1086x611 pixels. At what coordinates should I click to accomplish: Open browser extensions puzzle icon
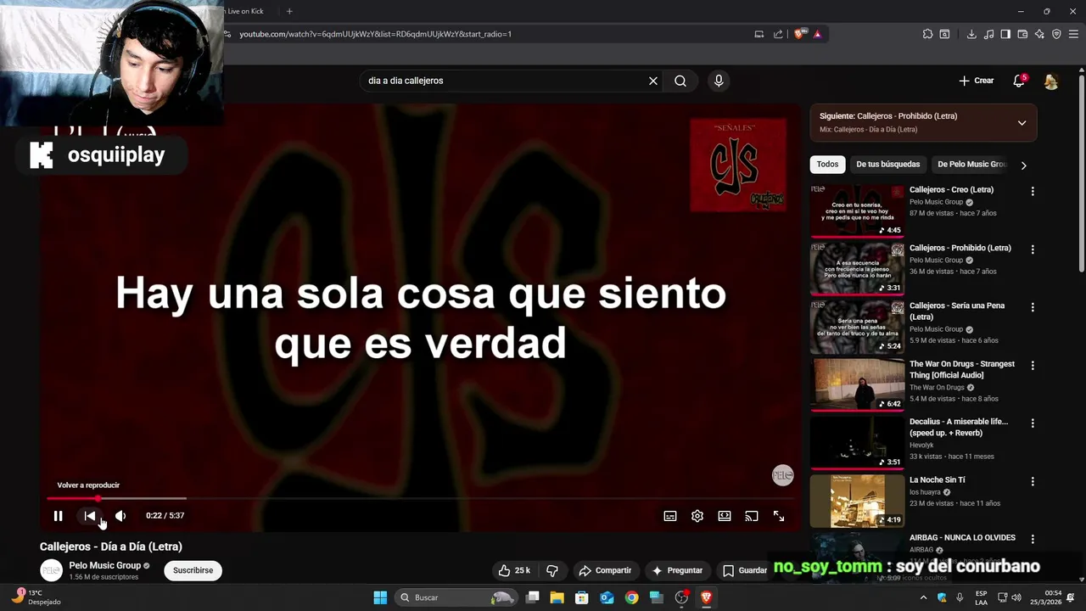927,34
